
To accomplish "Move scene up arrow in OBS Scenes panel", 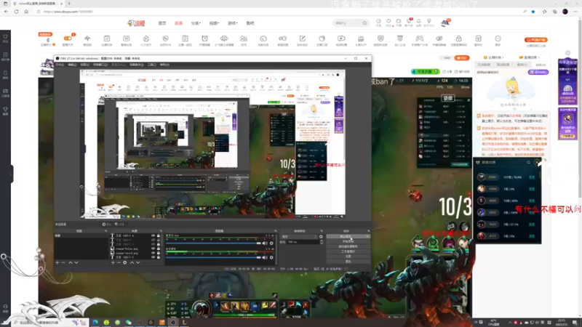I will pyautogui.click(x=70, y=262).
